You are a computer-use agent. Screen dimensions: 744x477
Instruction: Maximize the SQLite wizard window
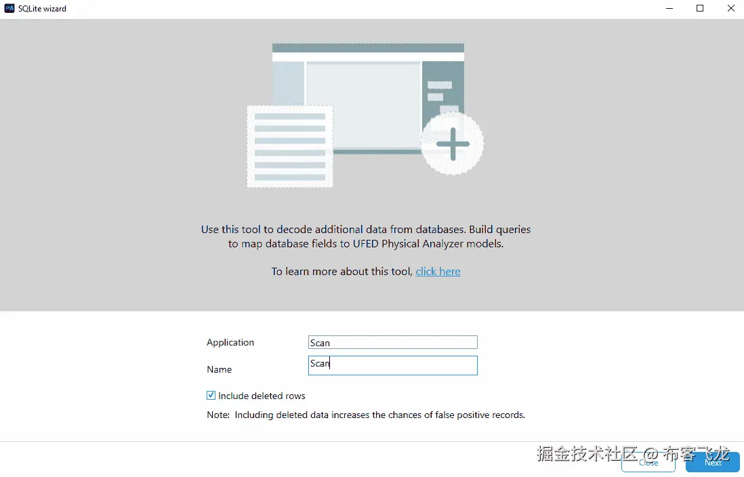coord(700,9)
